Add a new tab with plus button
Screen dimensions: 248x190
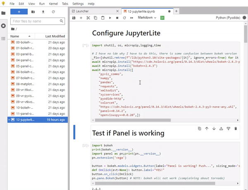[176, 11]
